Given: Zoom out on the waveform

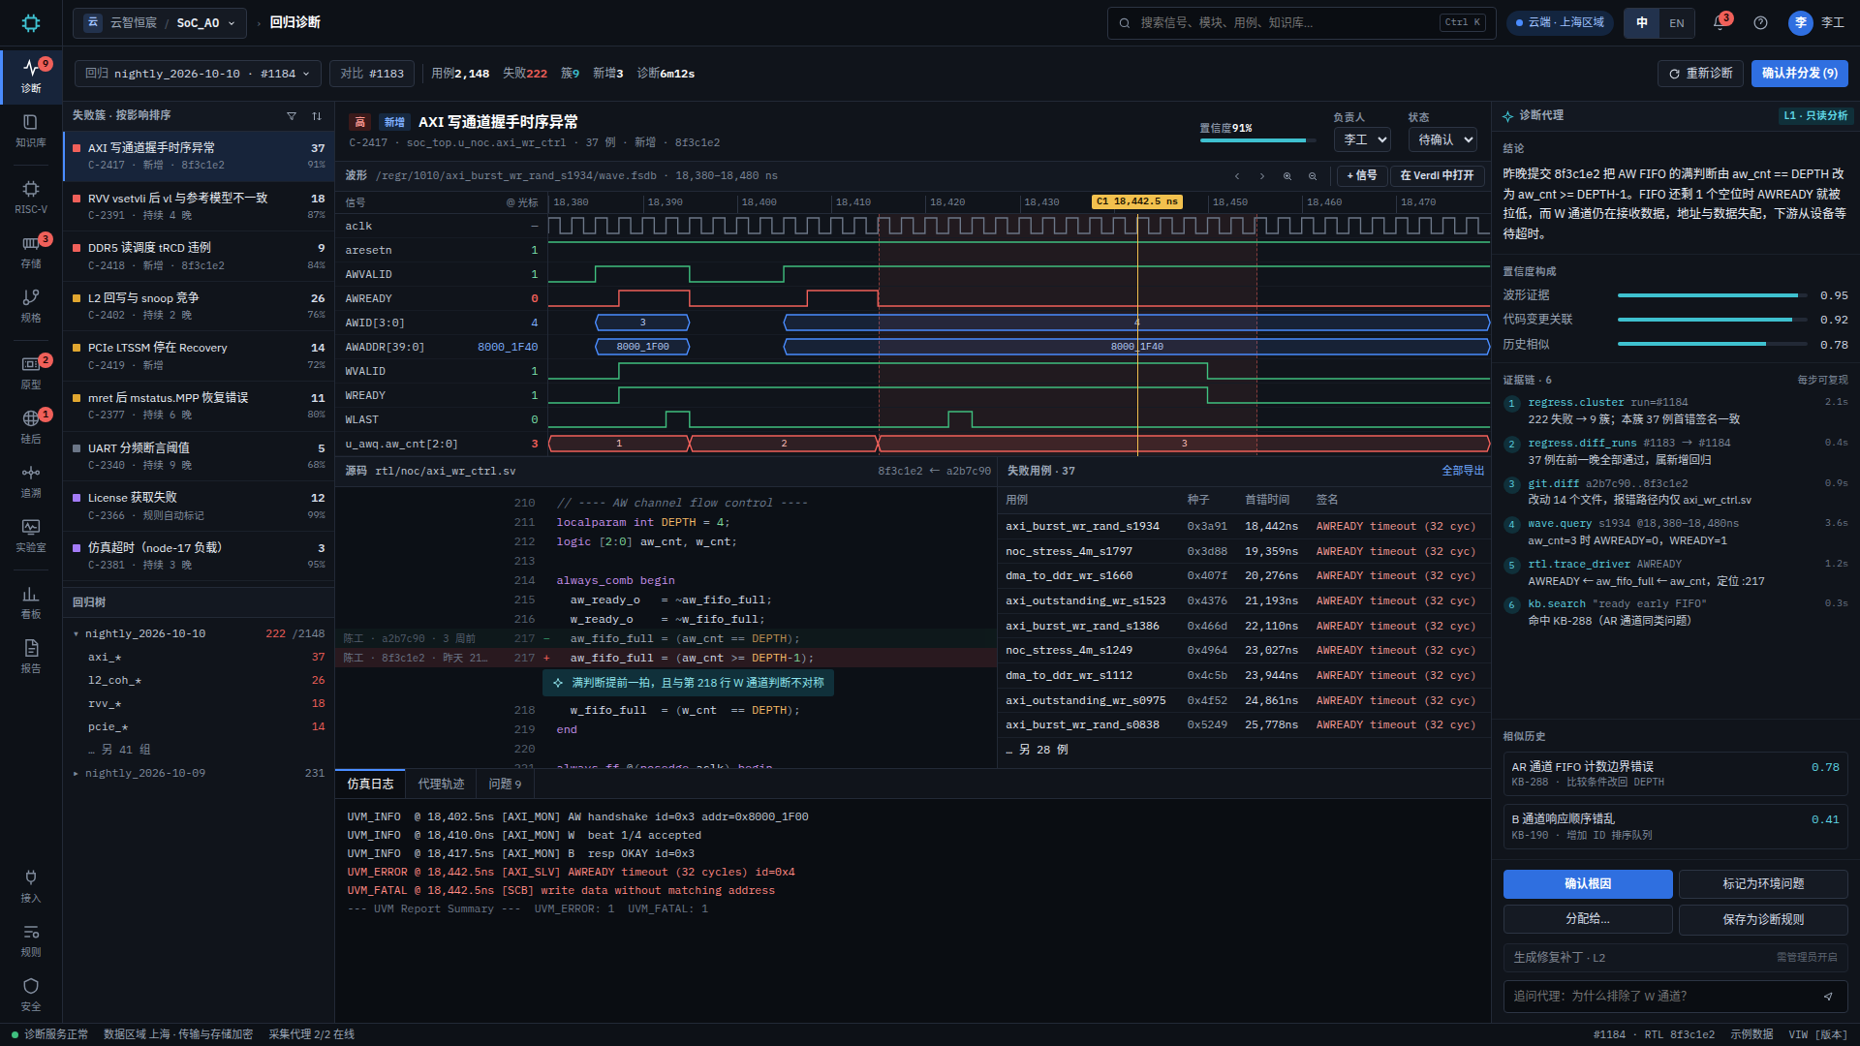Looking at the screenshot, I should (x=1313, y=175).
